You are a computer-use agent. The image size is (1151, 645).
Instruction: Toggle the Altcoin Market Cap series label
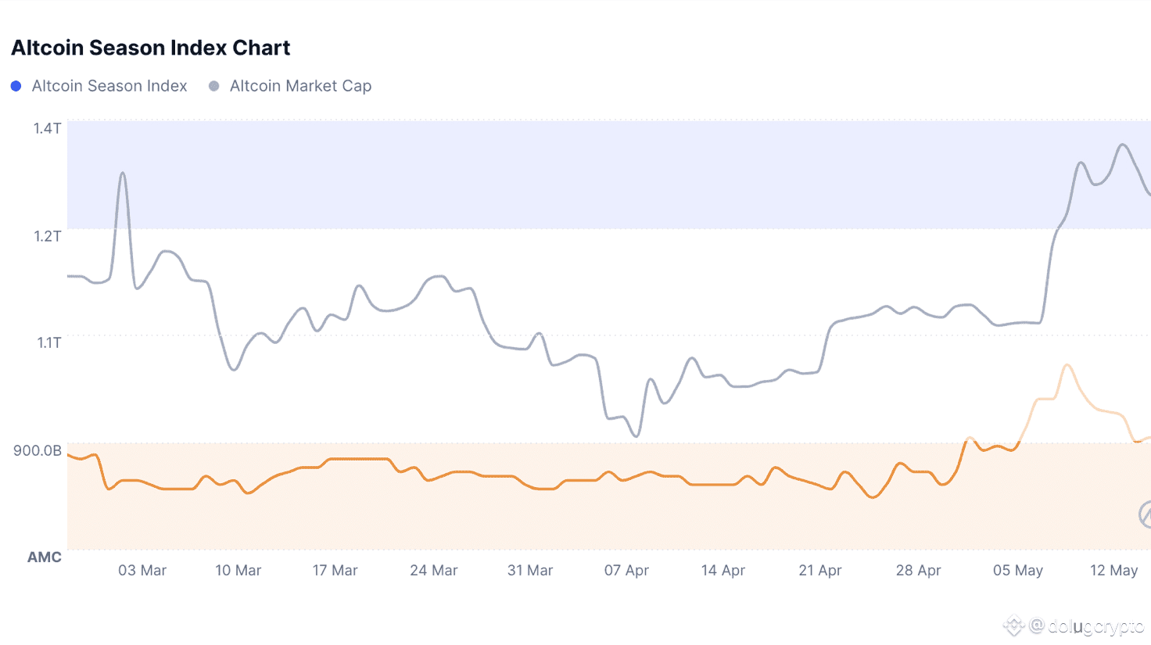[x=300, y=86]
